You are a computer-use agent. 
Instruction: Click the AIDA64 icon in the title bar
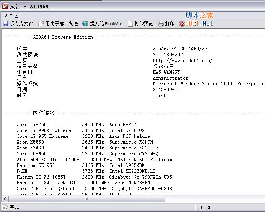[5, 6]
